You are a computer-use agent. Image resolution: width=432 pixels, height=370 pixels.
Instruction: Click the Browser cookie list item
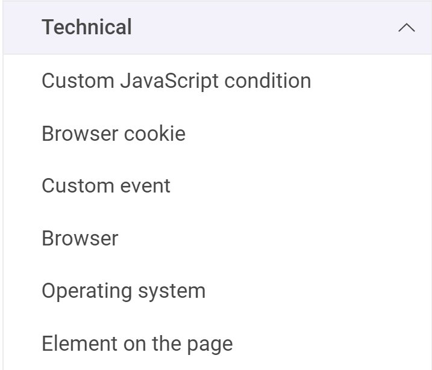click(x=113, y=134)
